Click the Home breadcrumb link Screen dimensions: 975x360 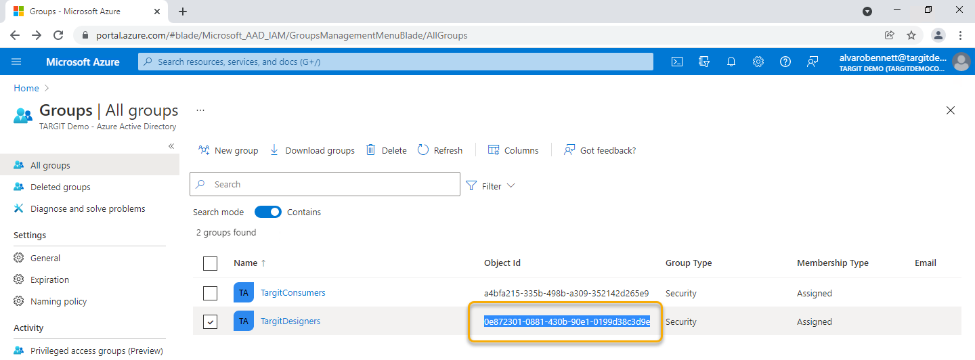(x=26, y=88)
